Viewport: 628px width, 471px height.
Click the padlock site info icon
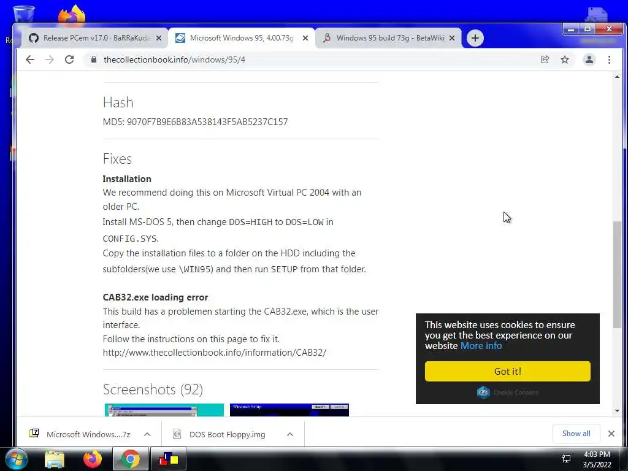94,59
